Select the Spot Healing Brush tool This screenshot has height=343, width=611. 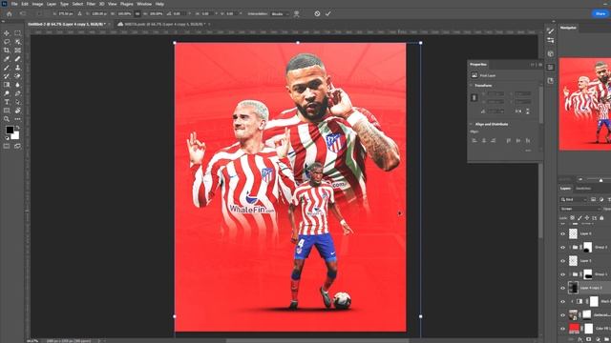coord(17,59)
